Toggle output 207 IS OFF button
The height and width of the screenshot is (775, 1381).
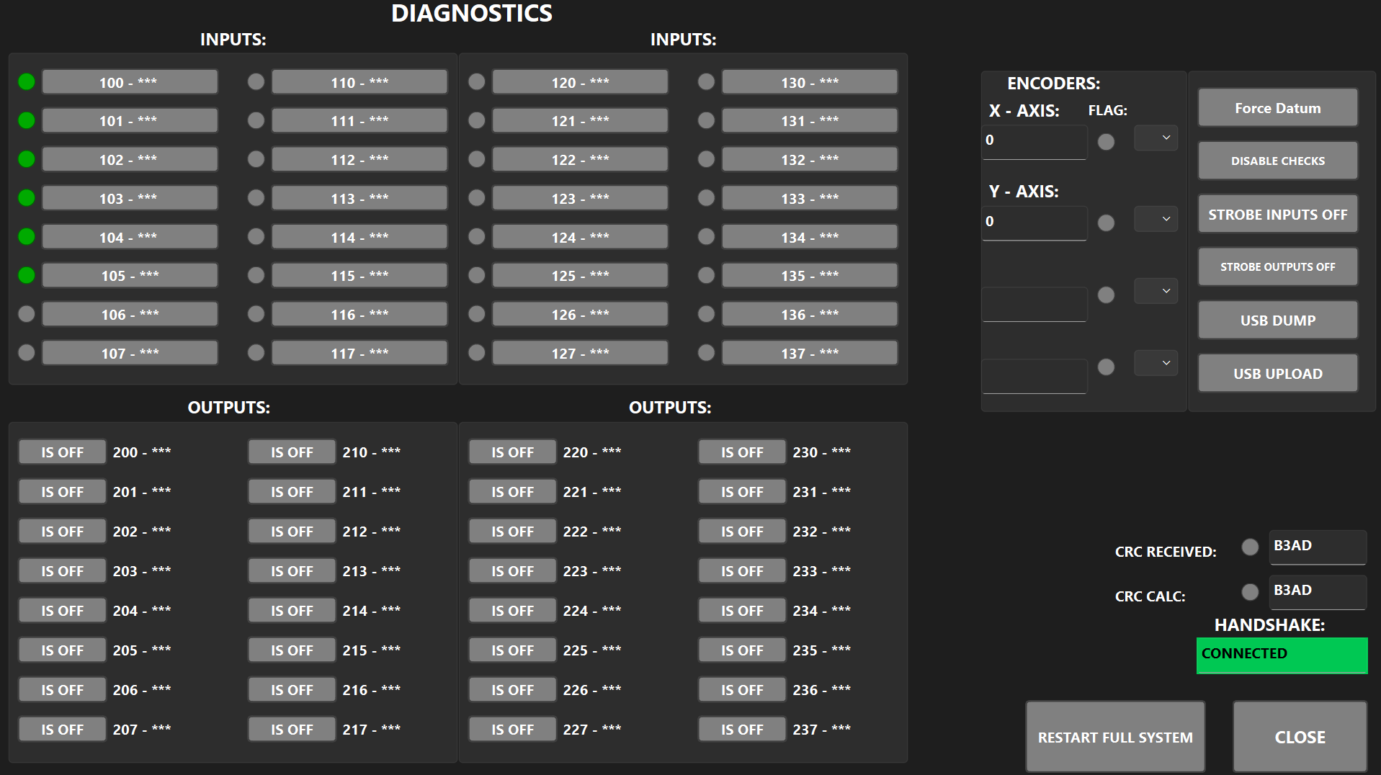[x=63, y=730]
